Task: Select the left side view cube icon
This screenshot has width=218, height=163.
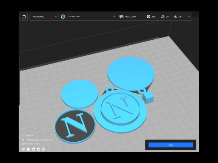Action: (38, 149)
